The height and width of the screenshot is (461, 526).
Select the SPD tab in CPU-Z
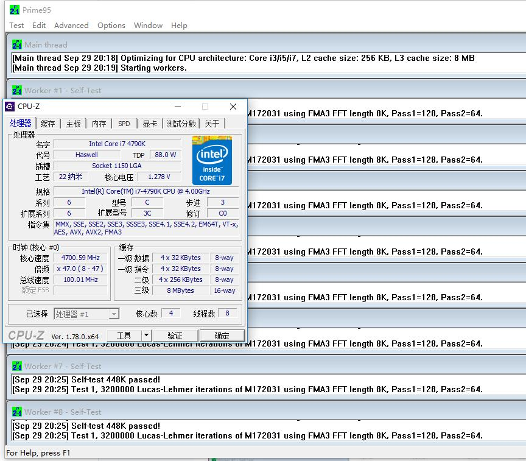click(x=124, y=124)
